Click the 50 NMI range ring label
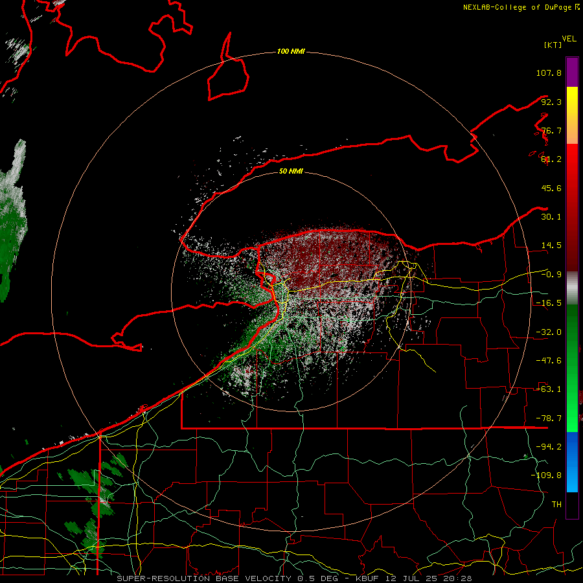 click(x=291, y=171)
